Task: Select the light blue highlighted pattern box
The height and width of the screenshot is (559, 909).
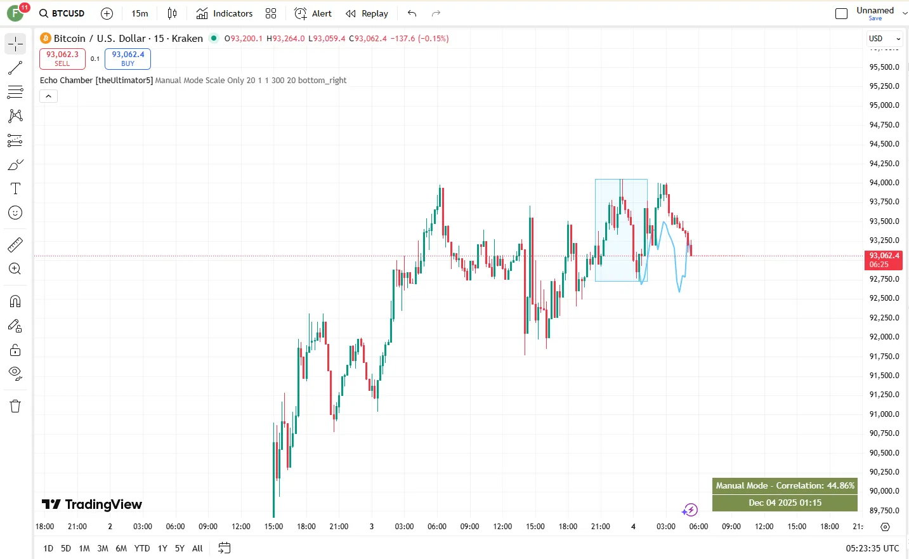Action: pos(621,230)
